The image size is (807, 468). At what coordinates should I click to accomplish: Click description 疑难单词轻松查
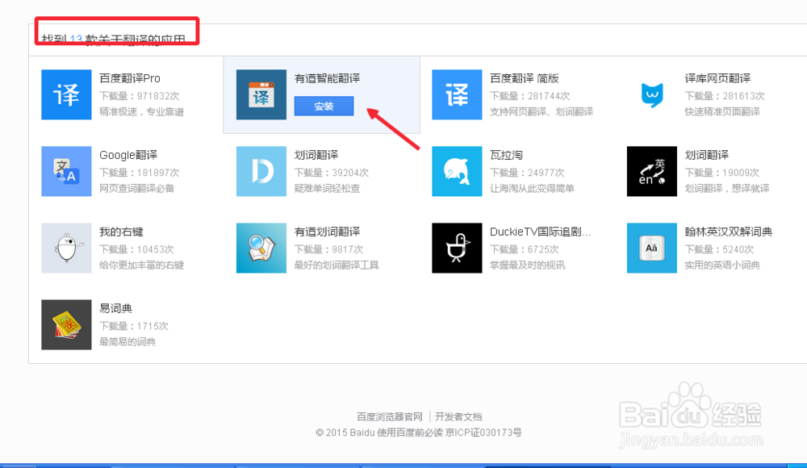pyautogui.click(x=328, y=189)
